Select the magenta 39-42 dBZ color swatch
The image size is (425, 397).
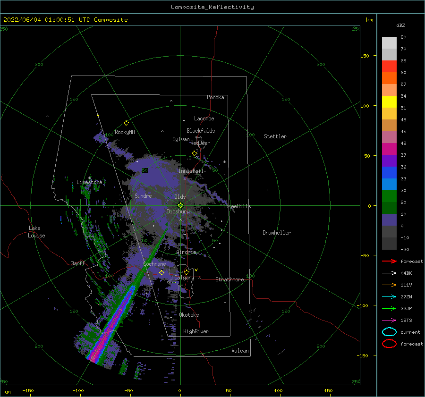(389, 149)
